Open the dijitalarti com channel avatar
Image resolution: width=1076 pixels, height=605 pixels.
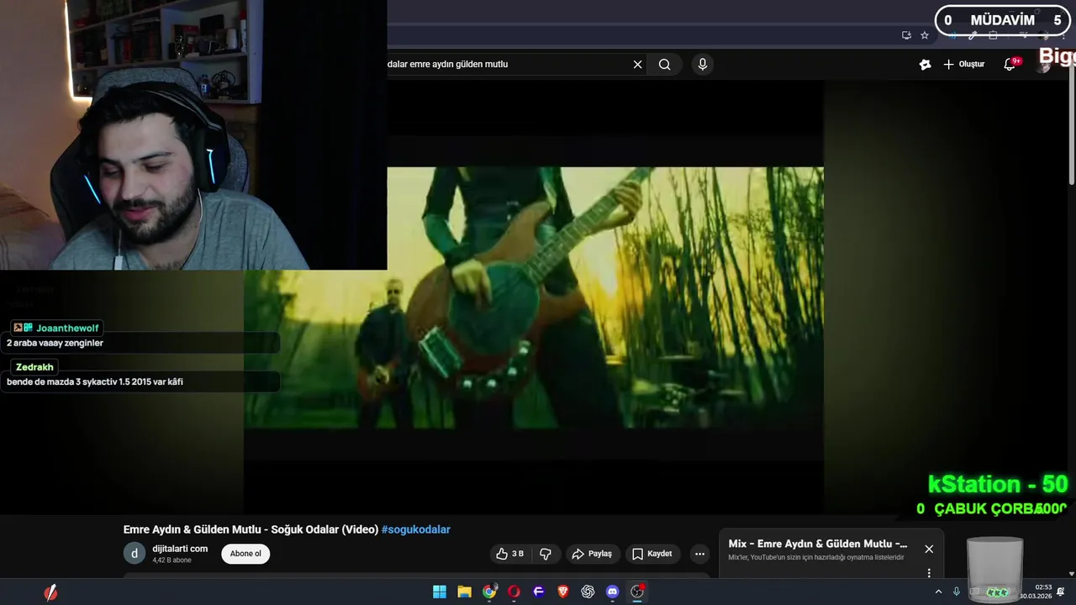[x=134, y=554]
